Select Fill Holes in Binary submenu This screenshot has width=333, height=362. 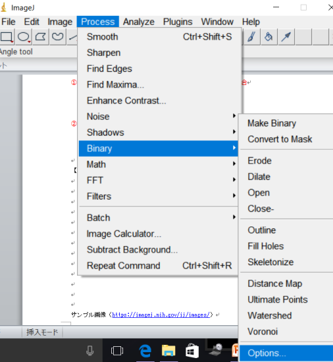point(286,246)
